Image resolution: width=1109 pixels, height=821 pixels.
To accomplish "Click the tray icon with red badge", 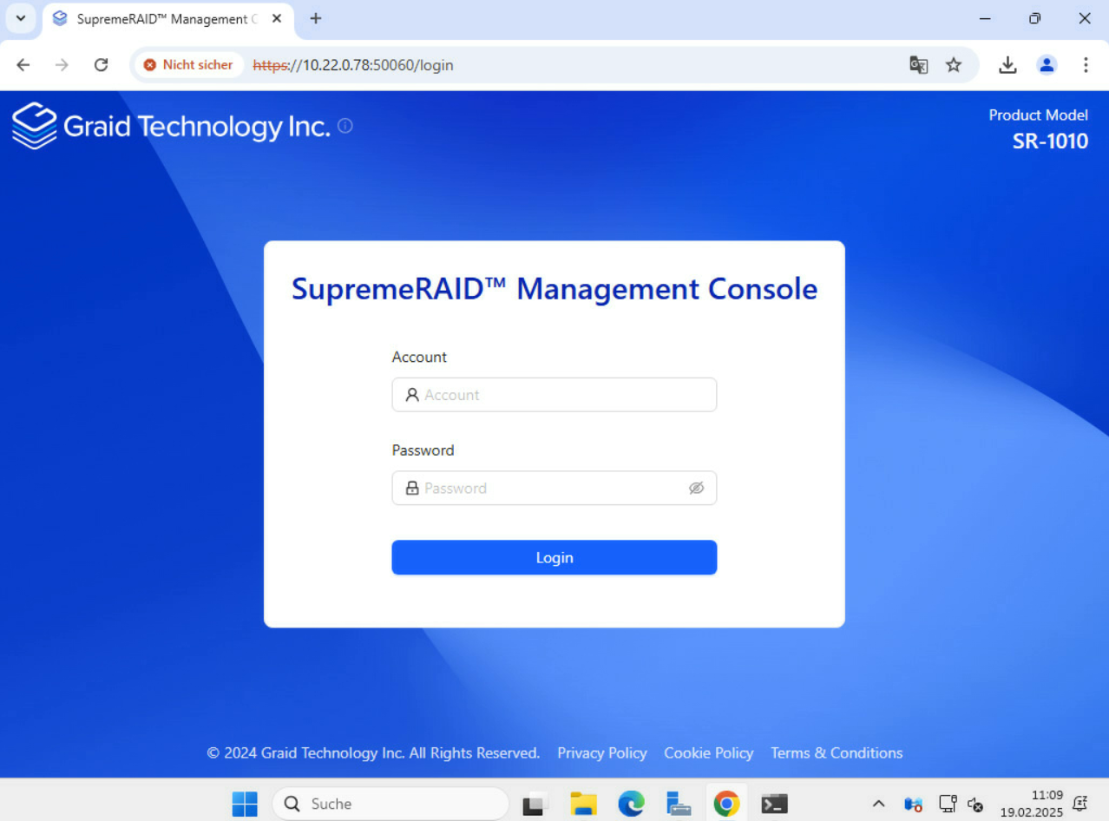I will (x=913, y=805).
